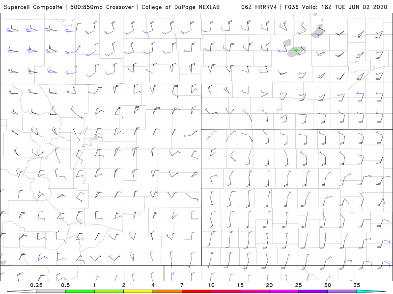Screen dimensions: 393x294
Task: Click the legend value 25
Action: (298, 285)
